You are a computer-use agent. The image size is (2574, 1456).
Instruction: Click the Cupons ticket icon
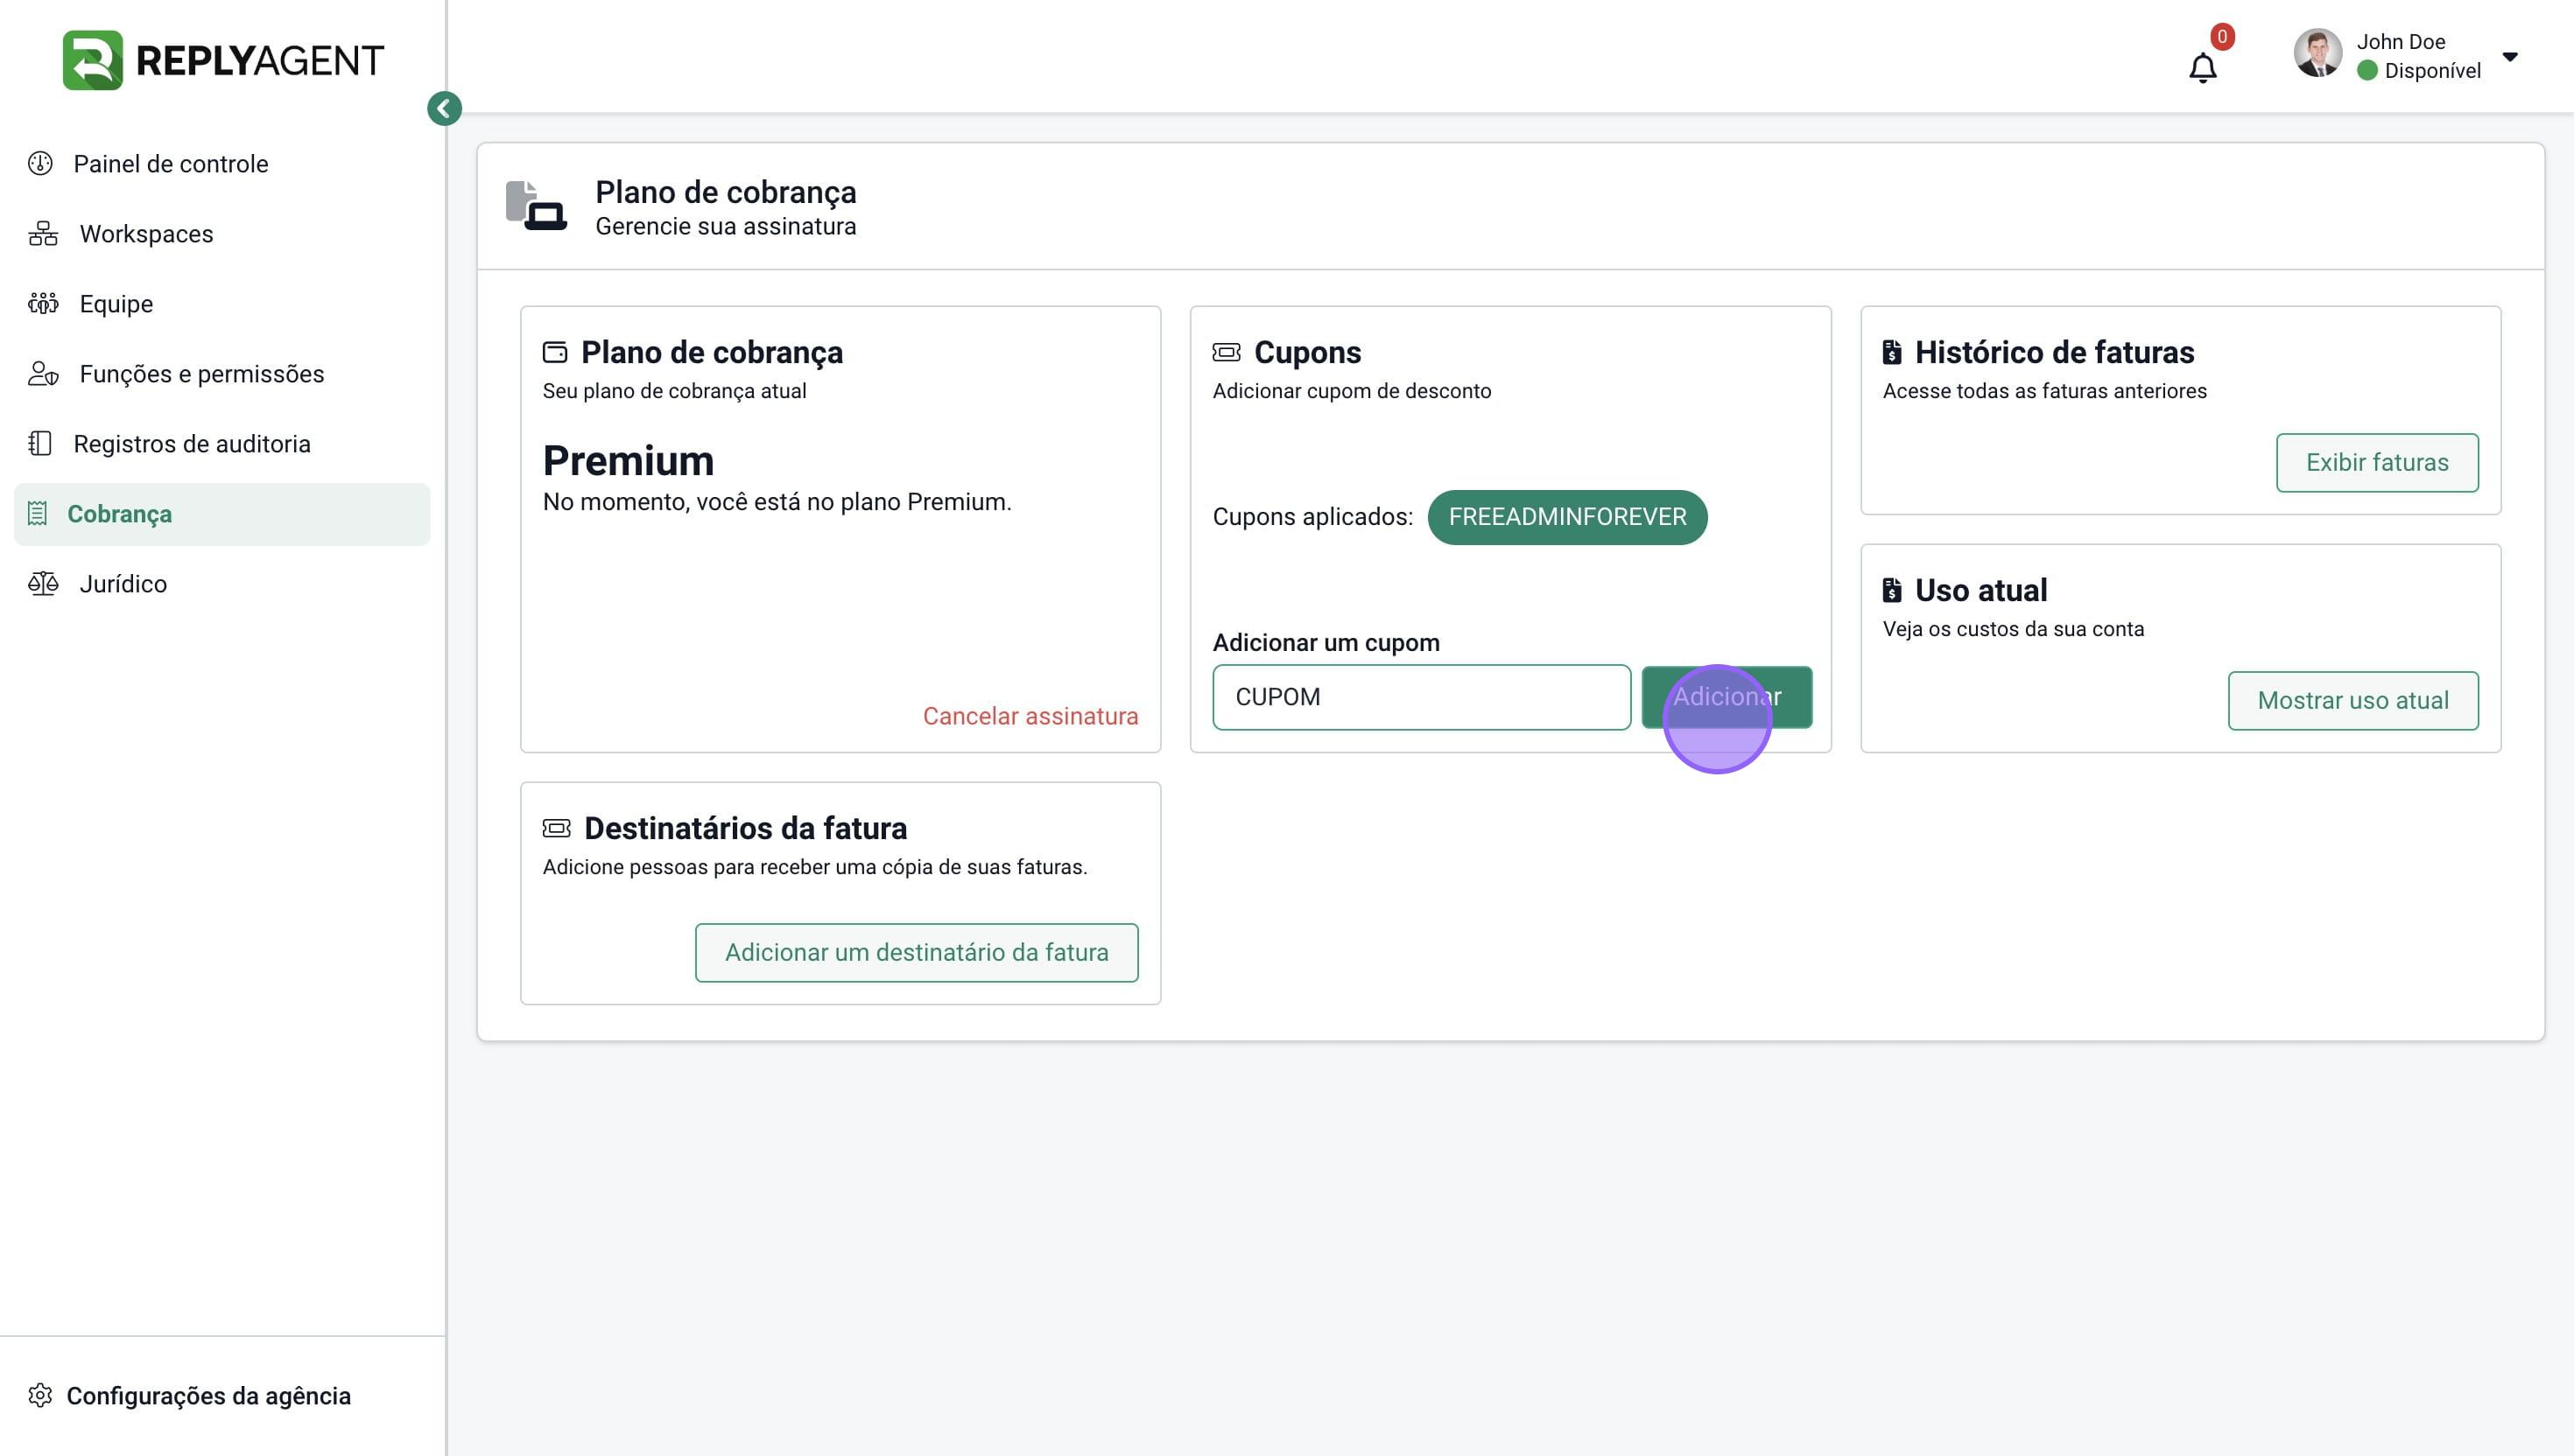(x=1227, y=352)
